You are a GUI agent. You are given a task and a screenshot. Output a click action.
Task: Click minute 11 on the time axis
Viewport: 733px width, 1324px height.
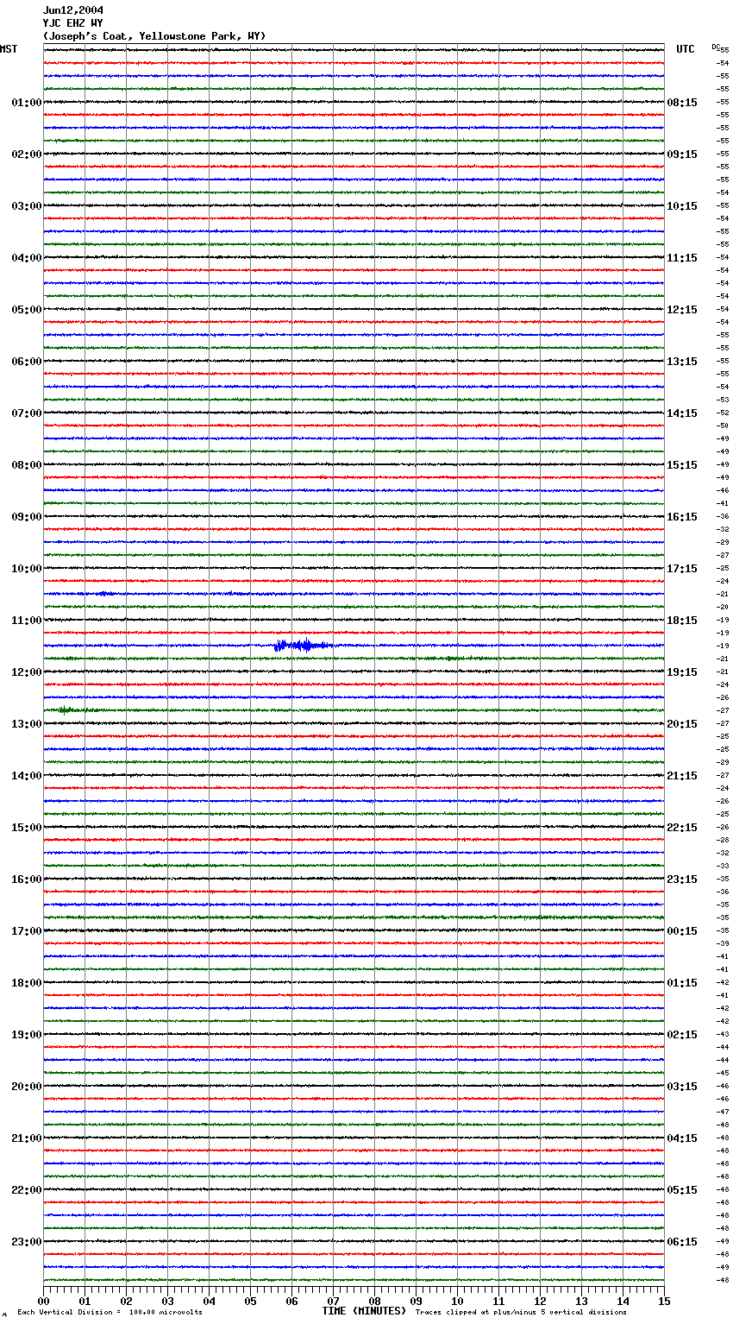(x=498, y=1301)
